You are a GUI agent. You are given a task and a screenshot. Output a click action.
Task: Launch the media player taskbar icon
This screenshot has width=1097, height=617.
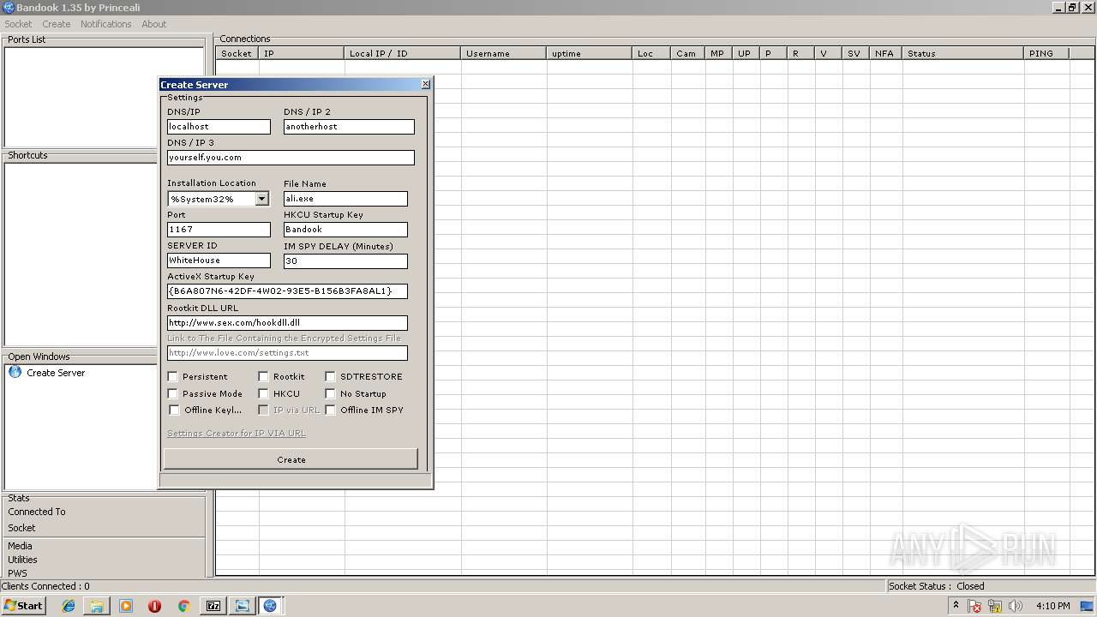coord(126,606)
